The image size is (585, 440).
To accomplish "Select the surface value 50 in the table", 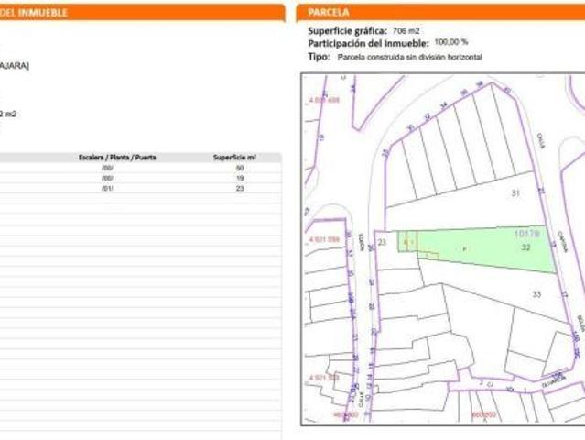I will [x=240, y=168].
